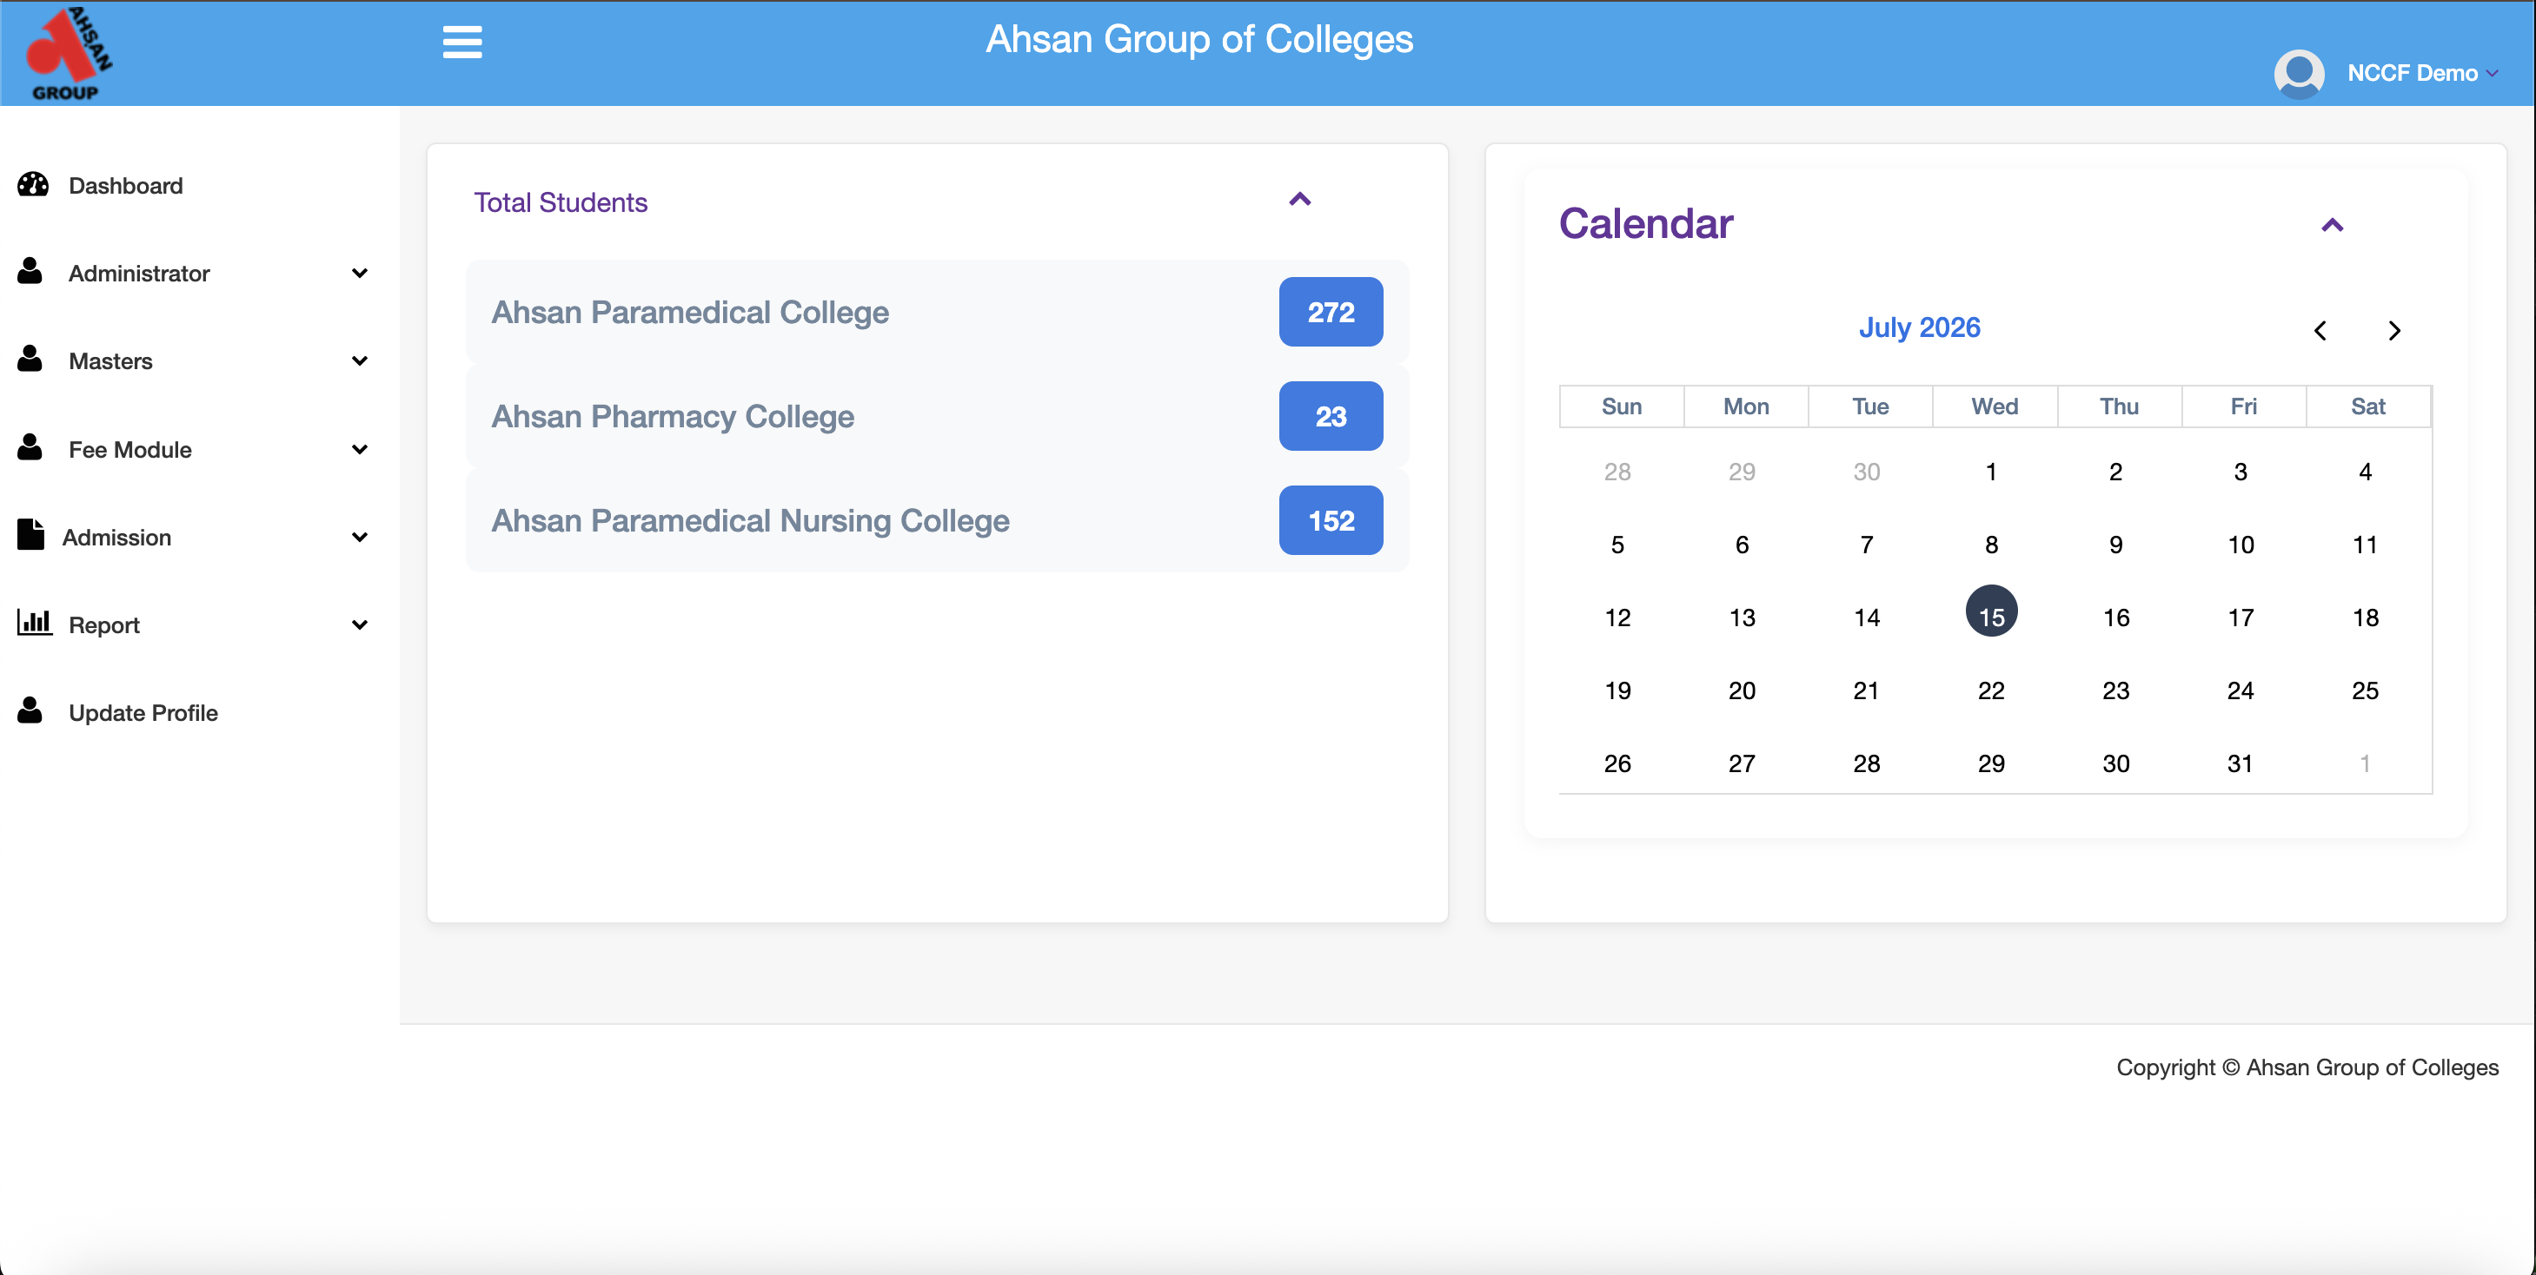Go to next calendar month
Viewport: 2536px width, 1275px height.
(x=2394, y=331)
